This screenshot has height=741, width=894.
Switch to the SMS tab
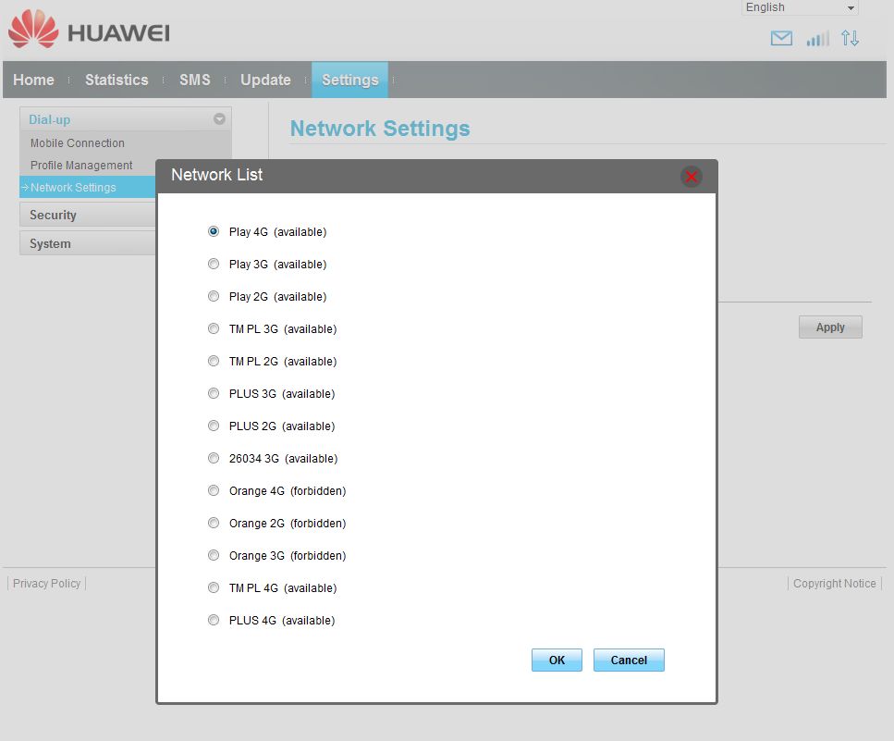(195, 80)
